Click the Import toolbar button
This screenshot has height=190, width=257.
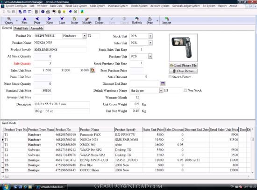[x=167, y=20]
